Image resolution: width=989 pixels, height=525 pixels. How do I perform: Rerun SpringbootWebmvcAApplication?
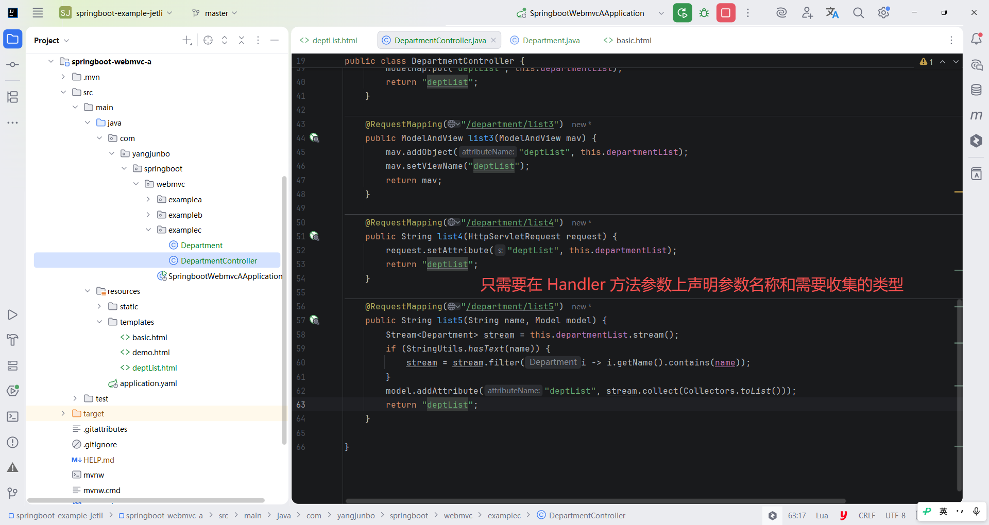[x=683, y=13]
